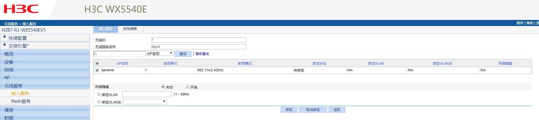The height and width of the screenshot is (120, 539).
Task: Expand the 漫游 sidebar section
Action: (45, 110)
